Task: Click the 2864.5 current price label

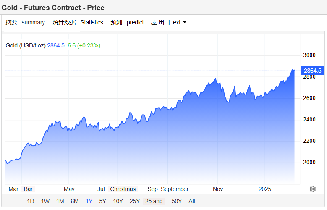Action: pyautogui.click(x=312, y=71)
